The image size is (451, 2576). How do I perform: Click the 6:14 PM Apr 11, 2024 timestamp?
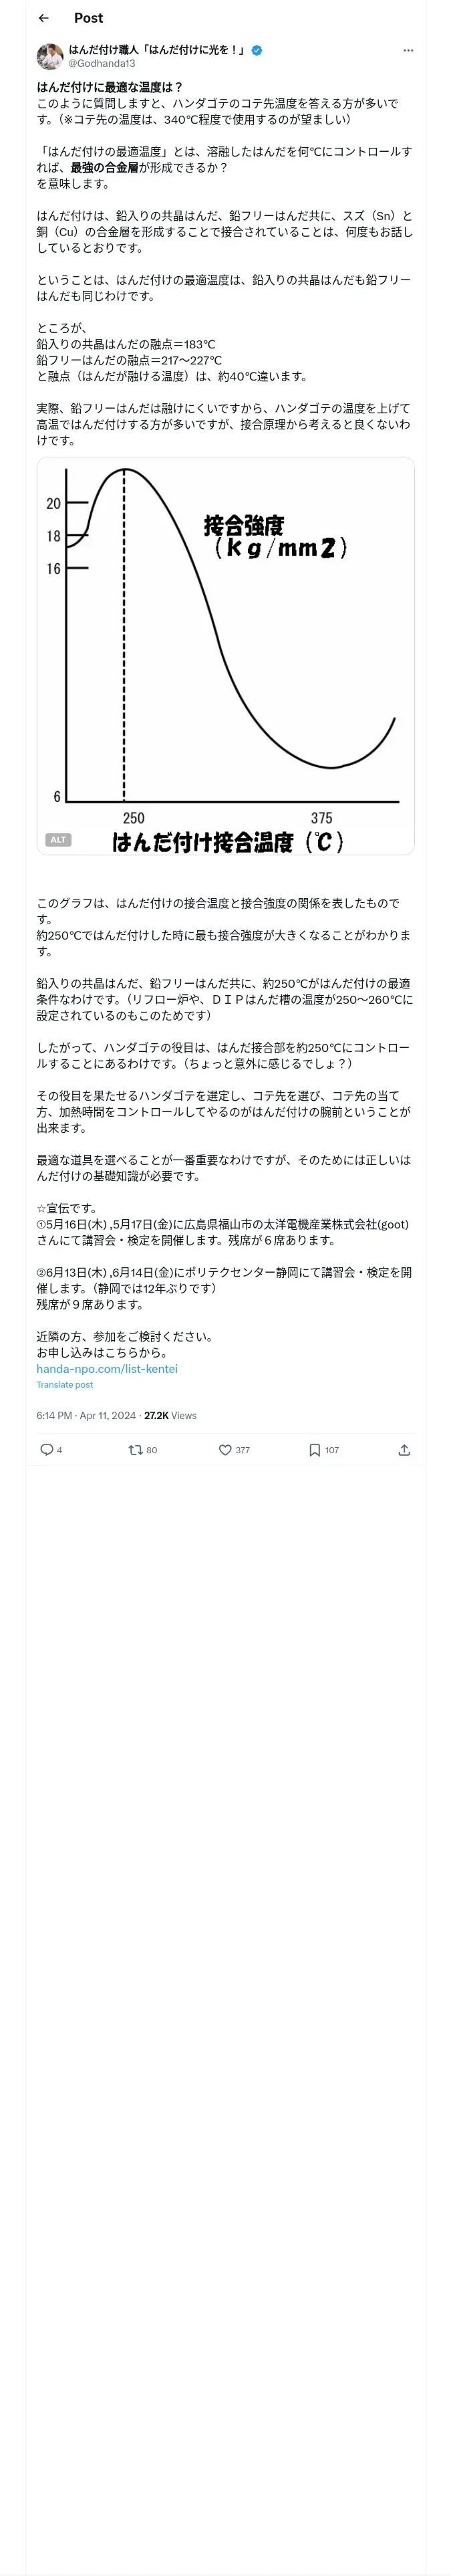(86, 1415)
